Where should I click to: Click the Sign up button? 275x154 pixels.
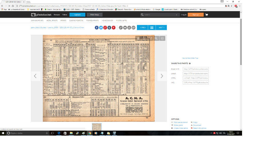click(x=196, y=15)
